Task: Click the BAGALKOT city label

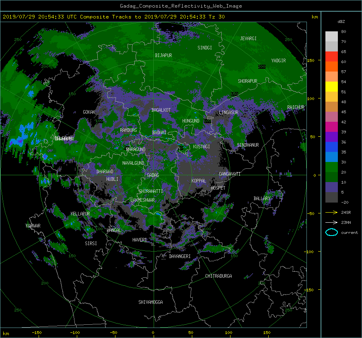Action: pos(161,110)
